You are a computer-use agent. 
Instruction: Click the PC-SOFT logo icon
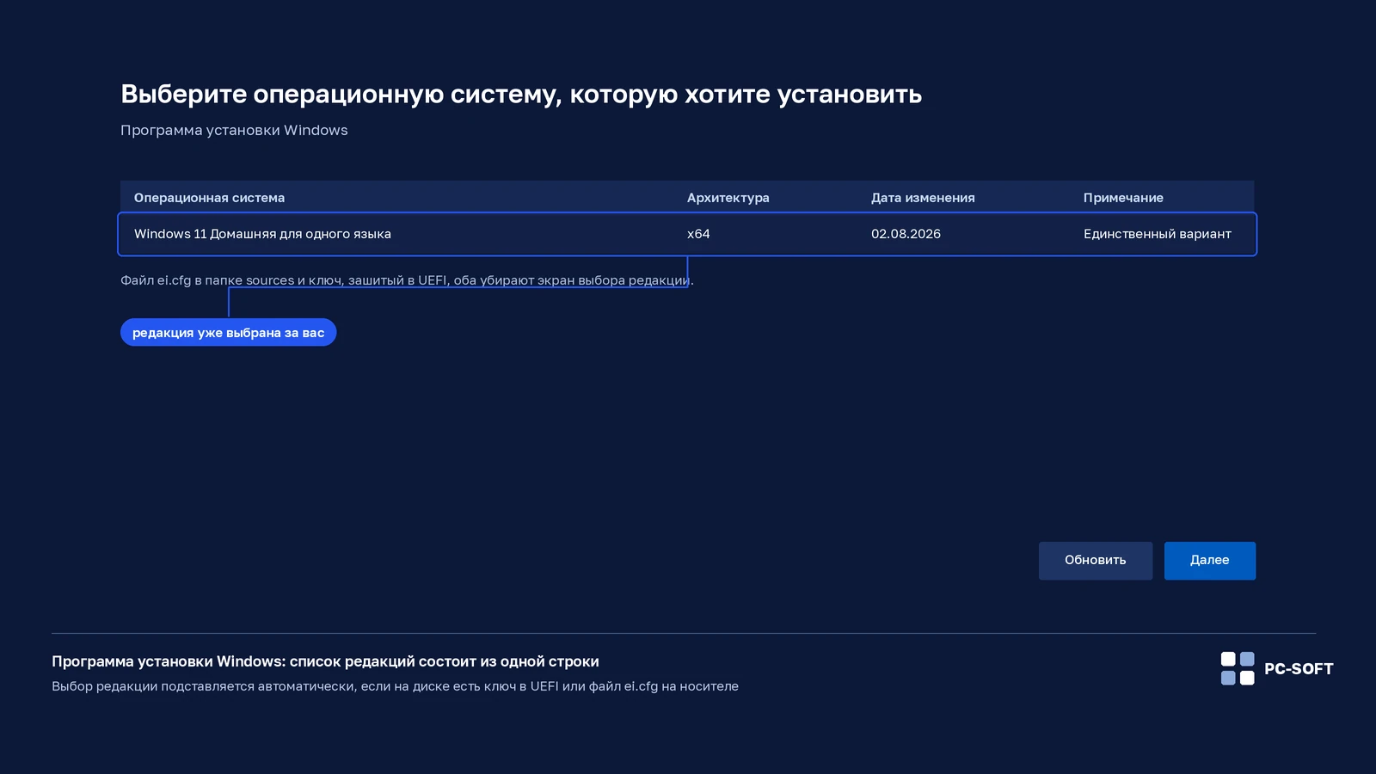pos(1238,668)
